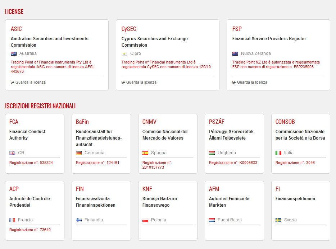This screenshot has height=249, width=336.
Task: Select the FCA card title
Action: (x=14, y=122)
